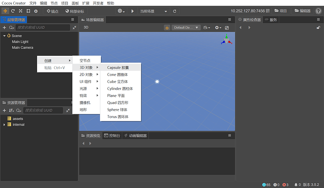Switch to the 动画编辑器 tab
The width and height of the screenshot is (324, 188).
(136, 136)
